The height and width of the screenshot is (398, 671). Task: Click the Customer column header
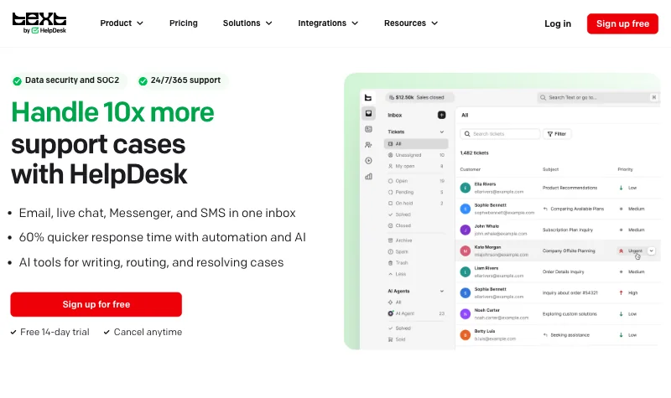[471, 169]
